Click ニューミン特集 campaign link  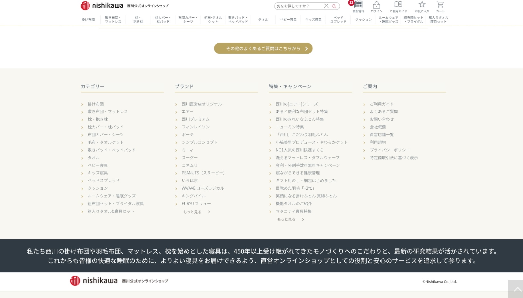290,127
